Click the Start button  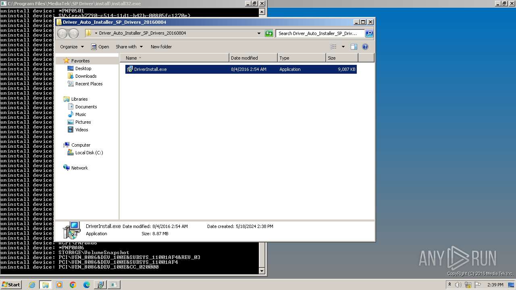[11, 285]
